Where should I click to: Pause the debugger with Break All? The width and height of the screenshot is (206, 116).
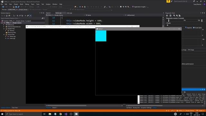80,7
